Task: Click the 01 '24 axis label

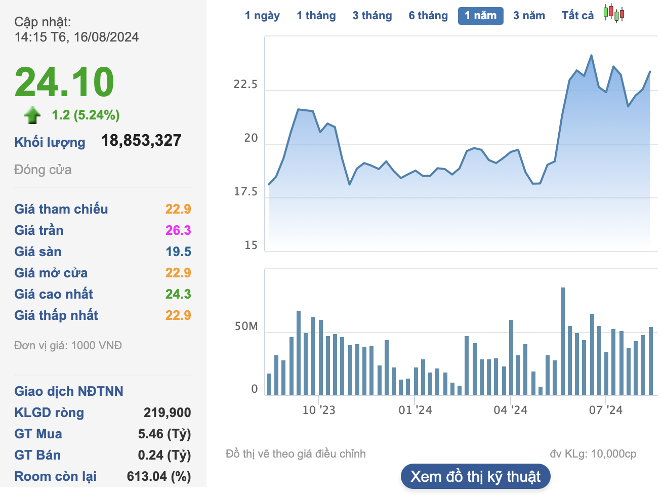Action: coord(415,410)
